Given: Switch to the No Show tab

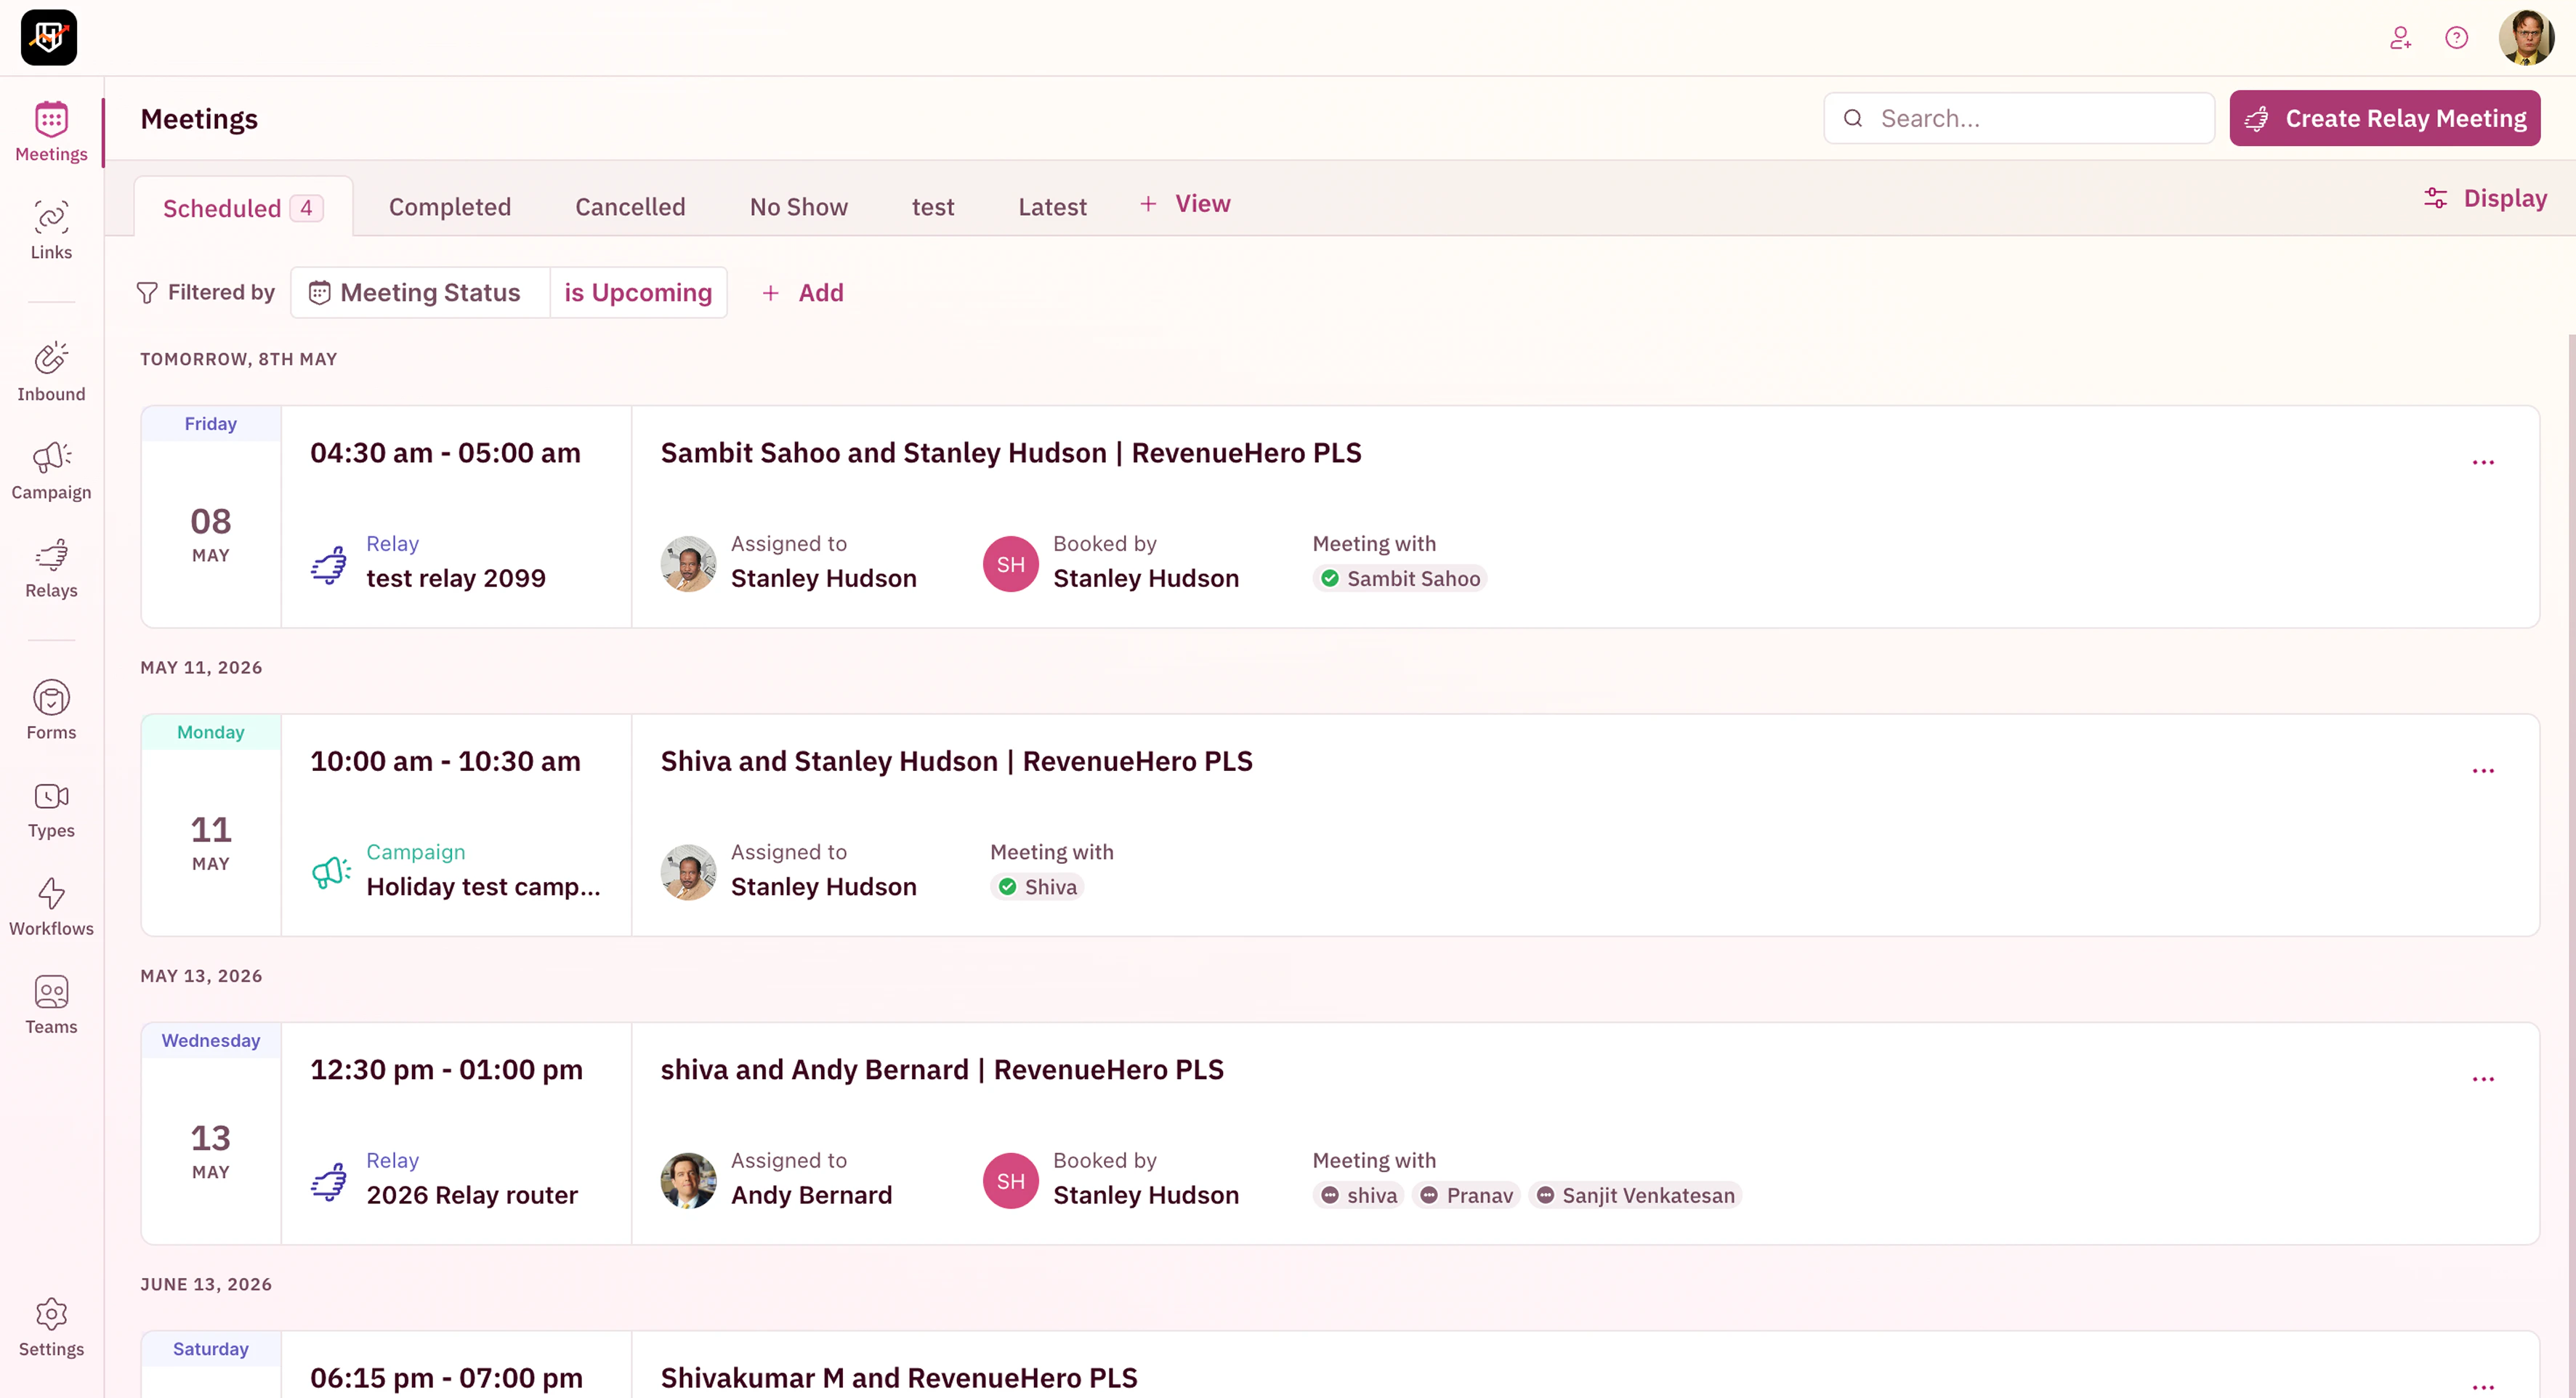Looking at the screenshot, I should click(x=799, y=207).
